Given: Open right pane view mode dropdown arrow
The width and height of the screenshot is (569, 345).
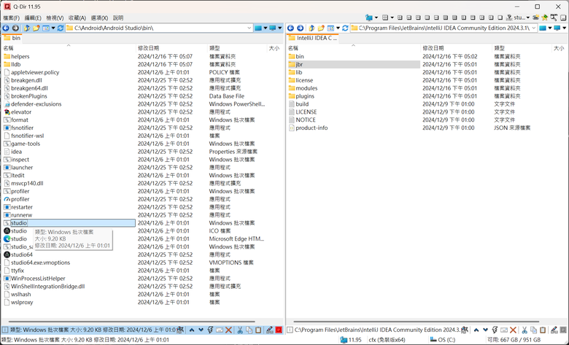Looking at the screenshot, I should [x=338, y=28].
